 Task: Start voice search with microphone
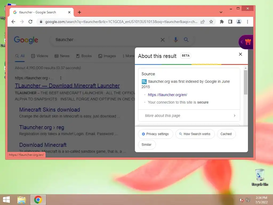point(176,40)
